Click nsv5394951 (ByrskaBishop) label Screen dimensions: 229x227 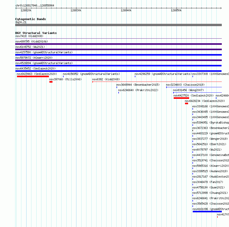click(x=210, y=123)
